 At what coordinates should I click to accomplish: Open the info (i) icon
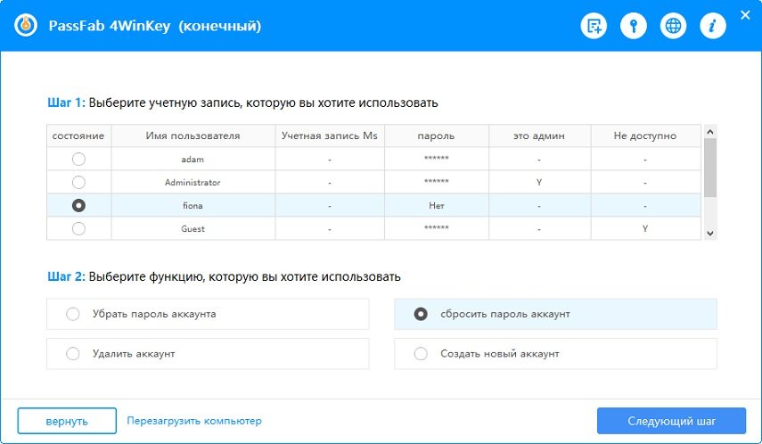(x=712, y=26)
